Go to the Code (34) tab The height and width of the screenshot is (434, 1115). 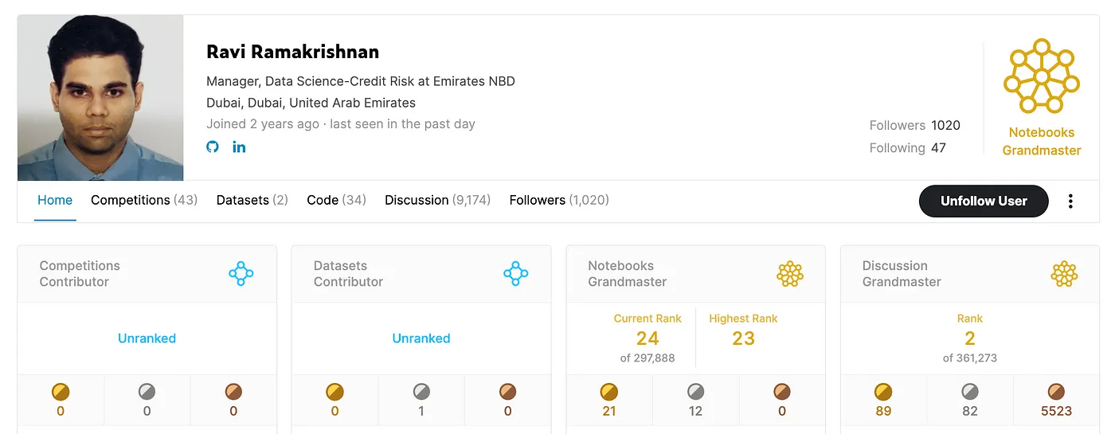336,201
